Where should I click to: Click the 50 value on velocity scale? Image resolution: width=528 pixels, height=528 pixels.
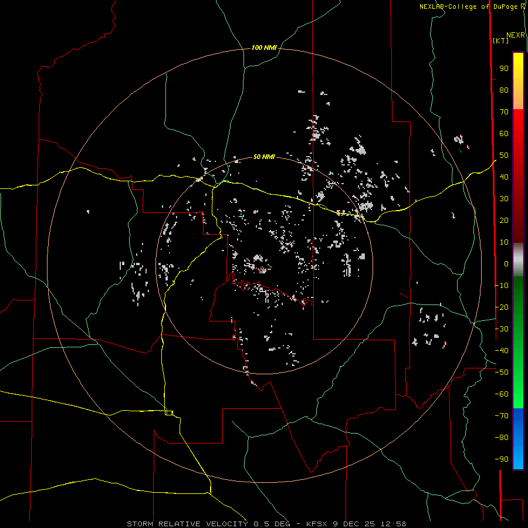(x=504, y=155)
